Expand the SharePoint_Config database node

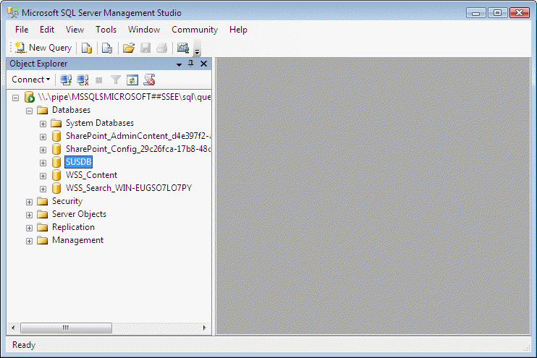pyautogui.click(x=43, y=150)
